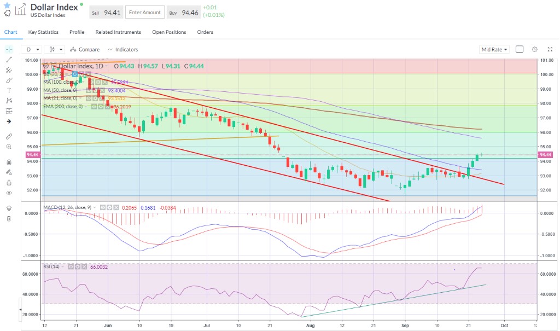The width and height of the screenshot is (560, 331).
Task: Hide the MACD indicator with eye icon
Action: [103, 207]
